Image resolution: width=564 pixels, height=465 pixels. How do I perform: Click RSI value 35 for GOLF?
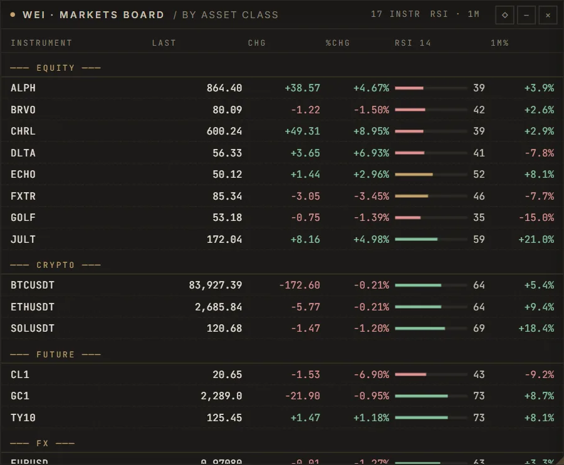(x=479, y=218)
